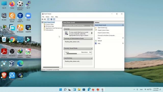Click the blue Help toolbar icon
This screenshot has height=92, width=163.
pyautogui.click(x=51, y=19)
